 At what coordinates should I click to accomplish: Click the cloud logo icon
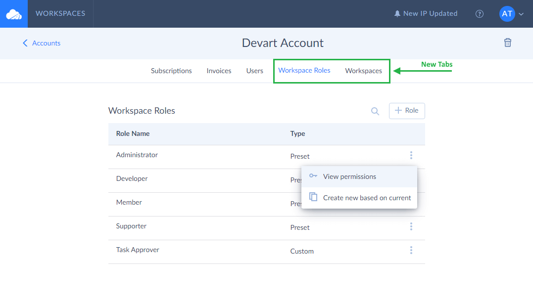(x=14, y=14)
